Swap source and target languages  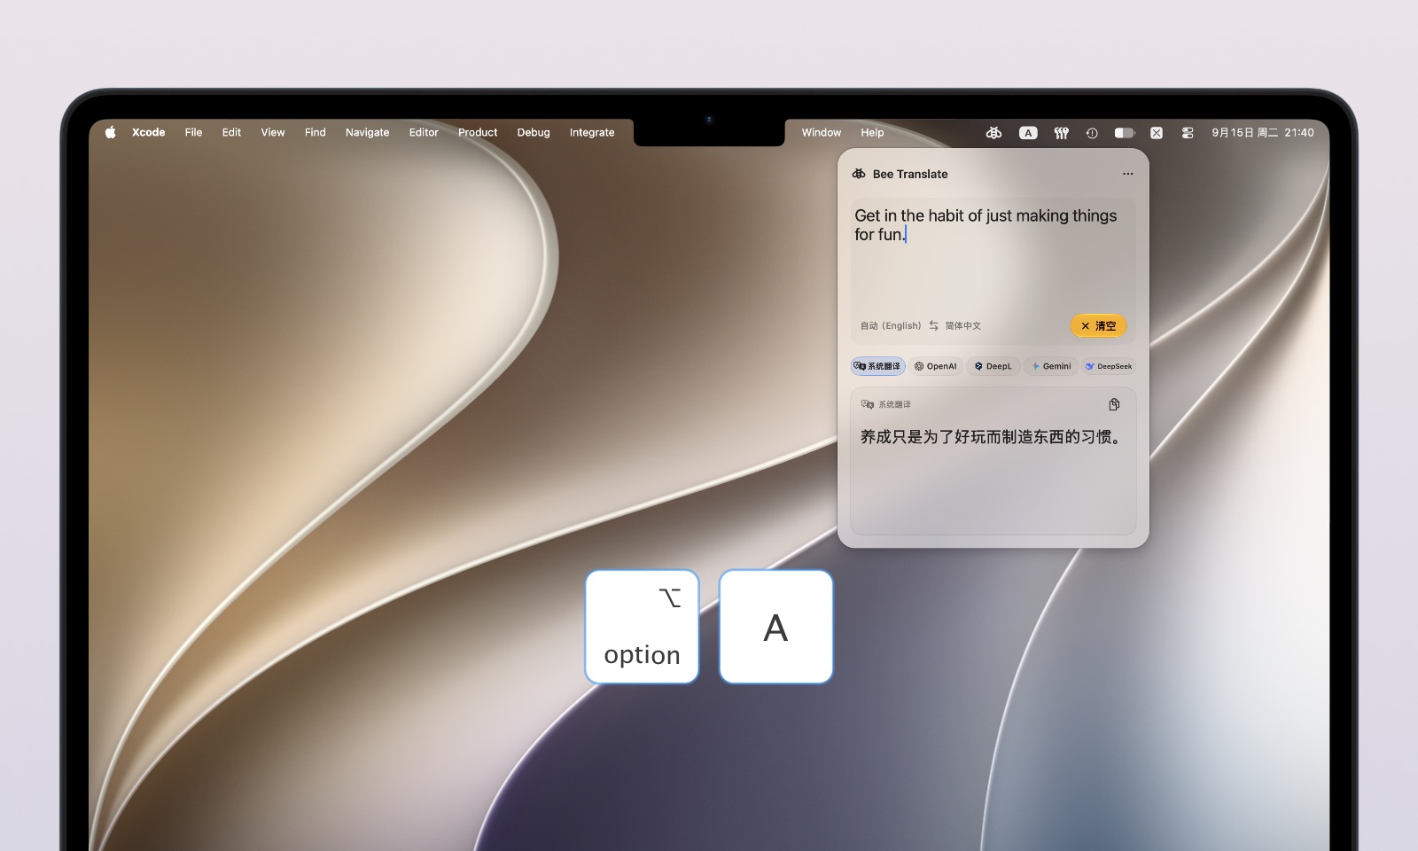click(933, 325)
